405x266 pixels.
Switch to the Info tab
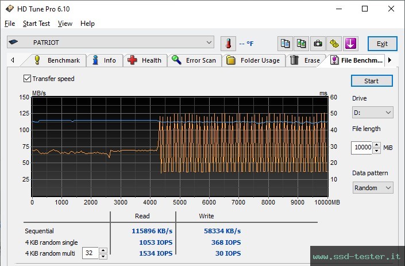tap(105, 60)
